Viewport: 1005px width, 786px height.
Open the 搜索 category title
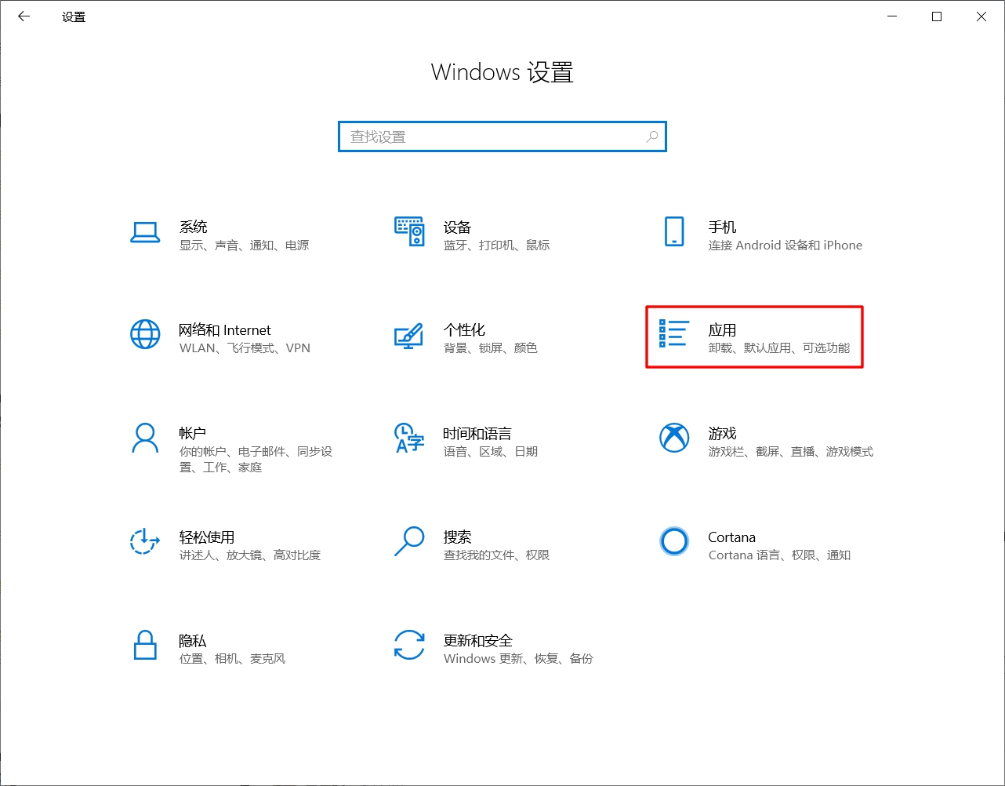coord(457,537)
